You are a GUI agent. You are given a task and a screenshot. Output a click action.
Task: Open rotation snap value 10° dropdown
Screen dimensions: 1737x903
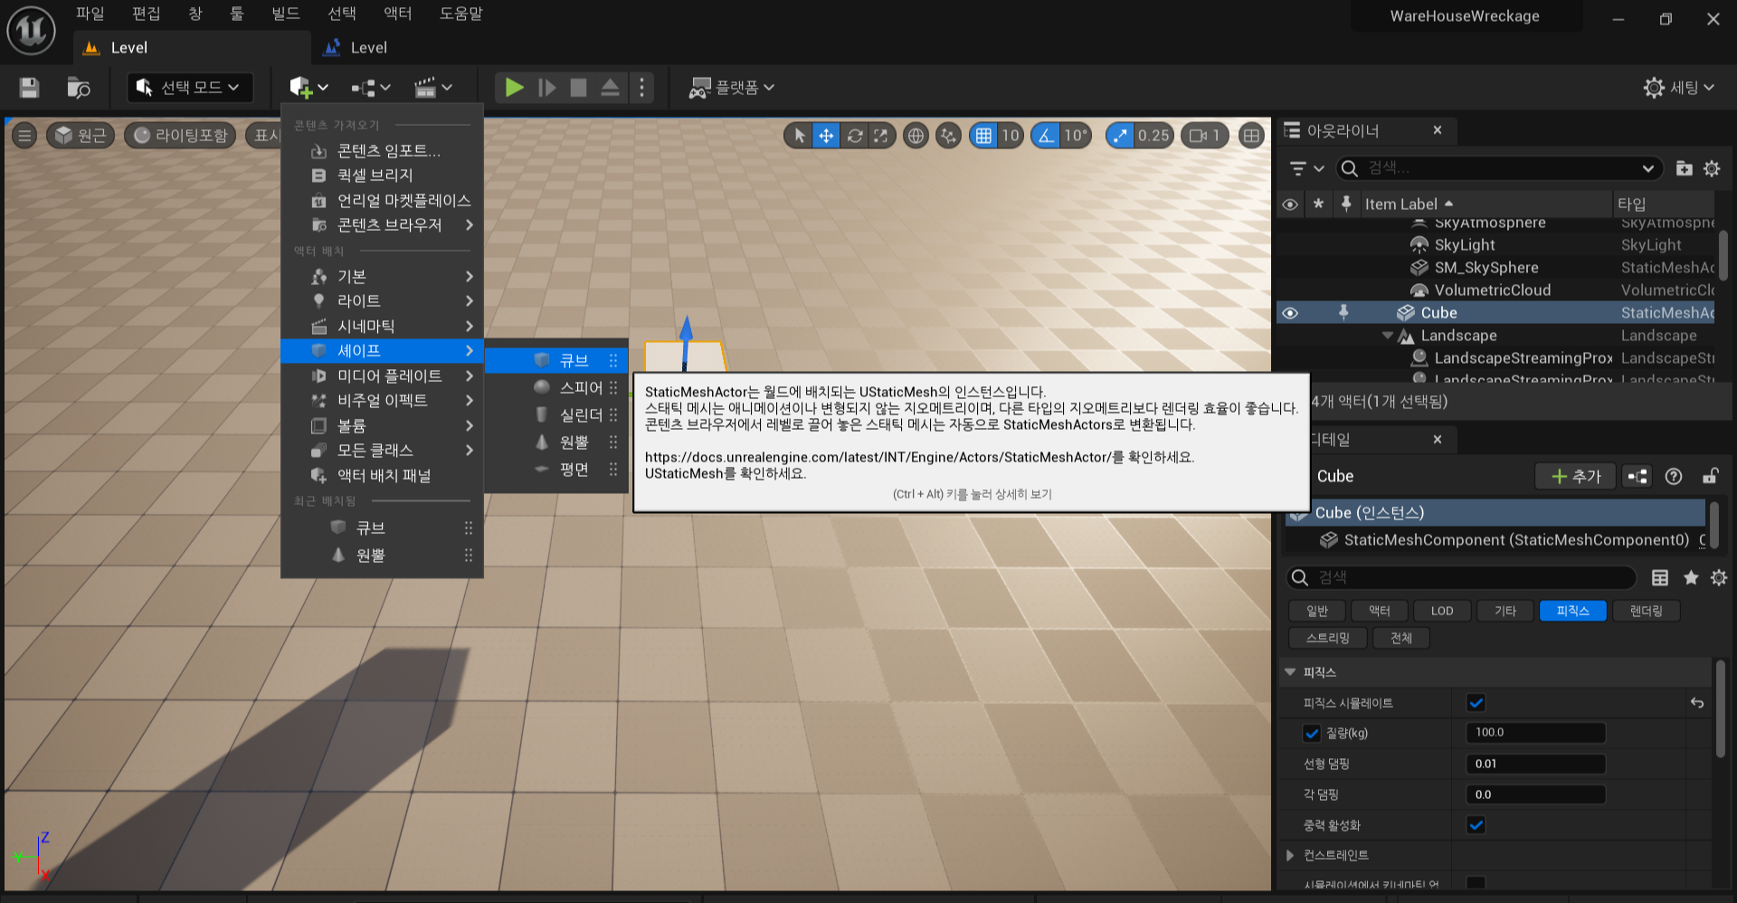click(1075, 136)
